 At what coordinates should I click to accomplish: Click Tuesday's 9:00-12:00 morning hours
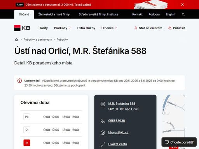pos(51,130)
